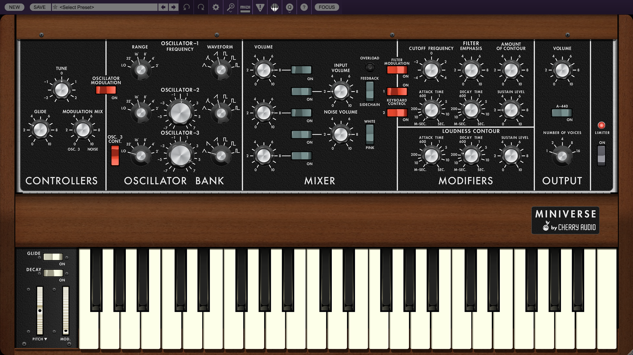Toggle the keyboard DECAY ON switch
This screenshot has width=633, height=355.
[x=53, y=273]
